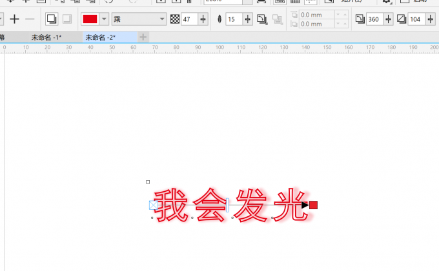Click the greyed-out feathering edge icon

point(278,19)
